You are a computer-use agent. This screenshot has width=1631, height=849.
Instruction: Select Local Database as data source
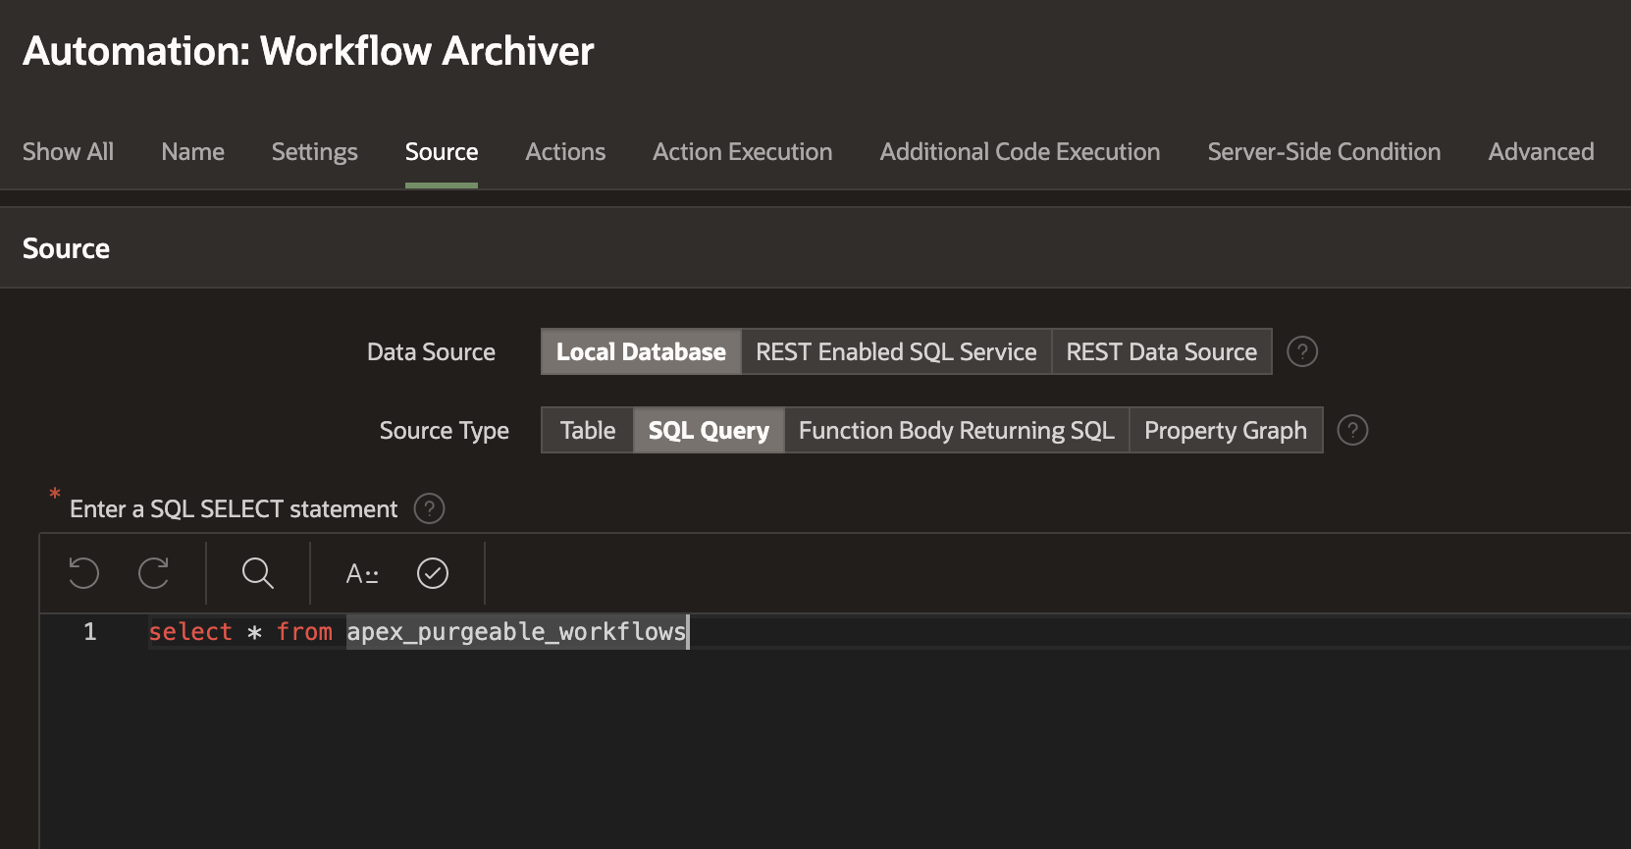pos(641,351)
